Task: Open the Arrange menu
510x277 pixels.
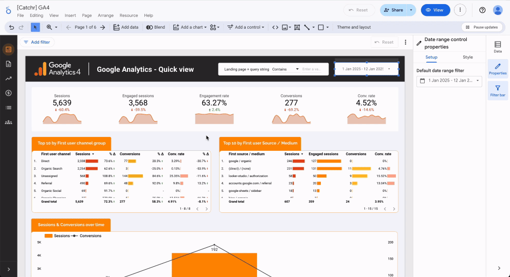Action: [x=106, y=15]
